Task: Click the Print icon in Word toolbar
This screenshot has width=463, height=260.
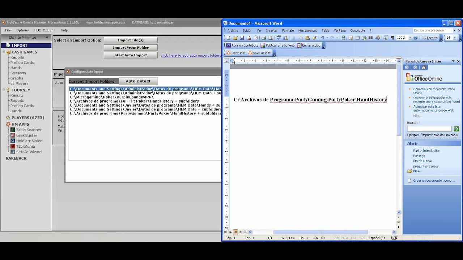Action: click(x=263, y=38)
